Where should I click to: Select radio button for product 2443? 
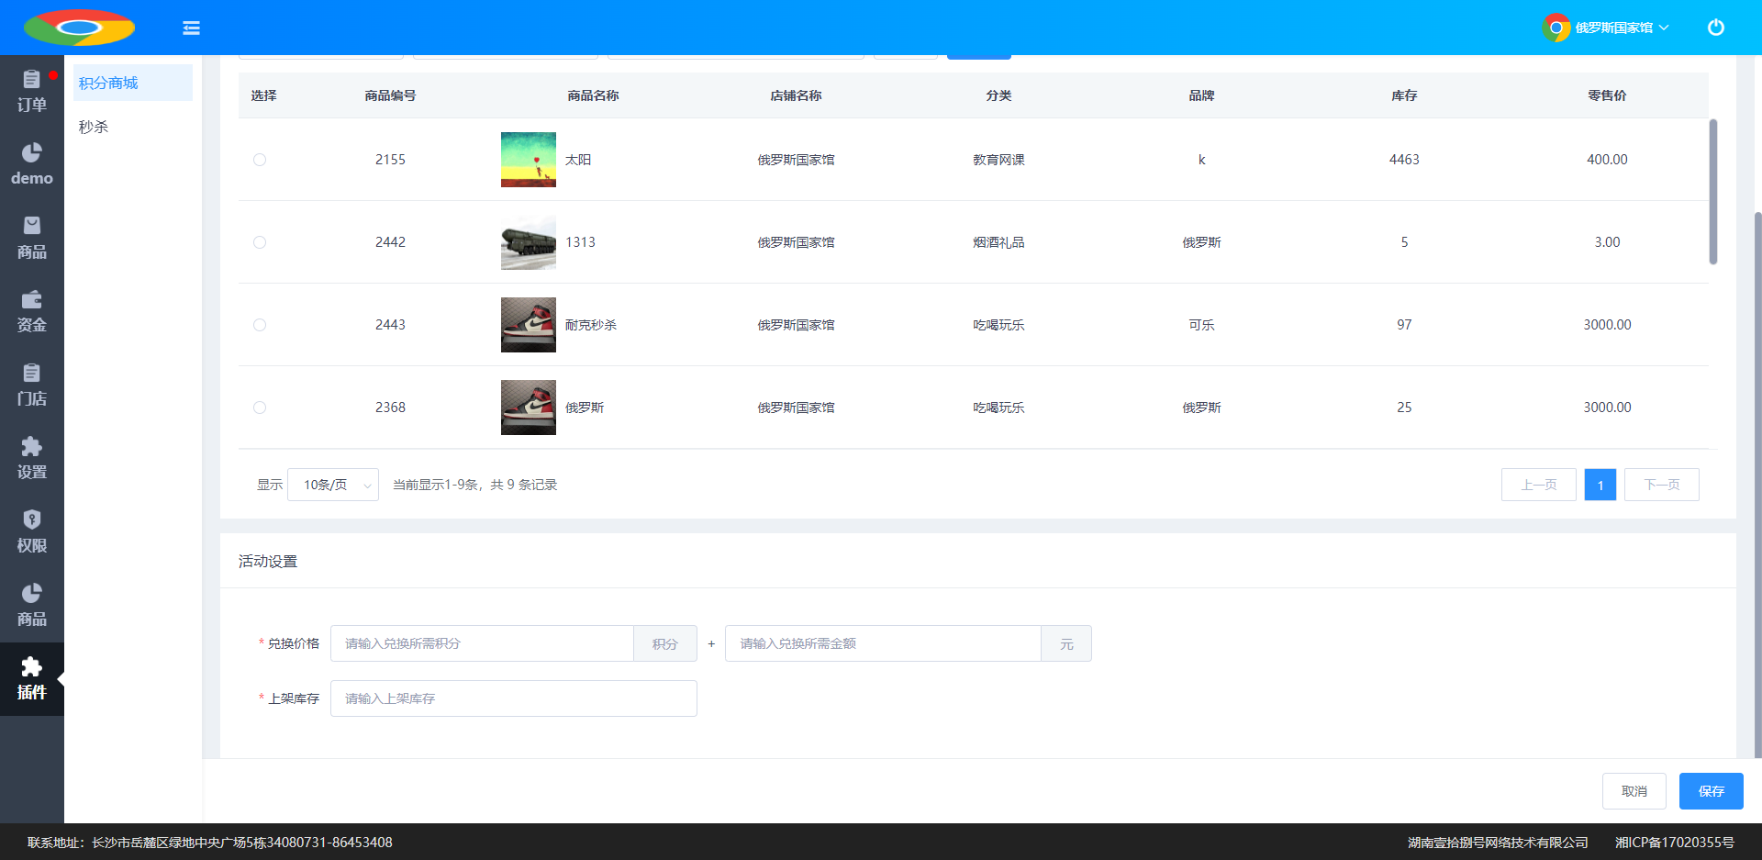(260, 325)
